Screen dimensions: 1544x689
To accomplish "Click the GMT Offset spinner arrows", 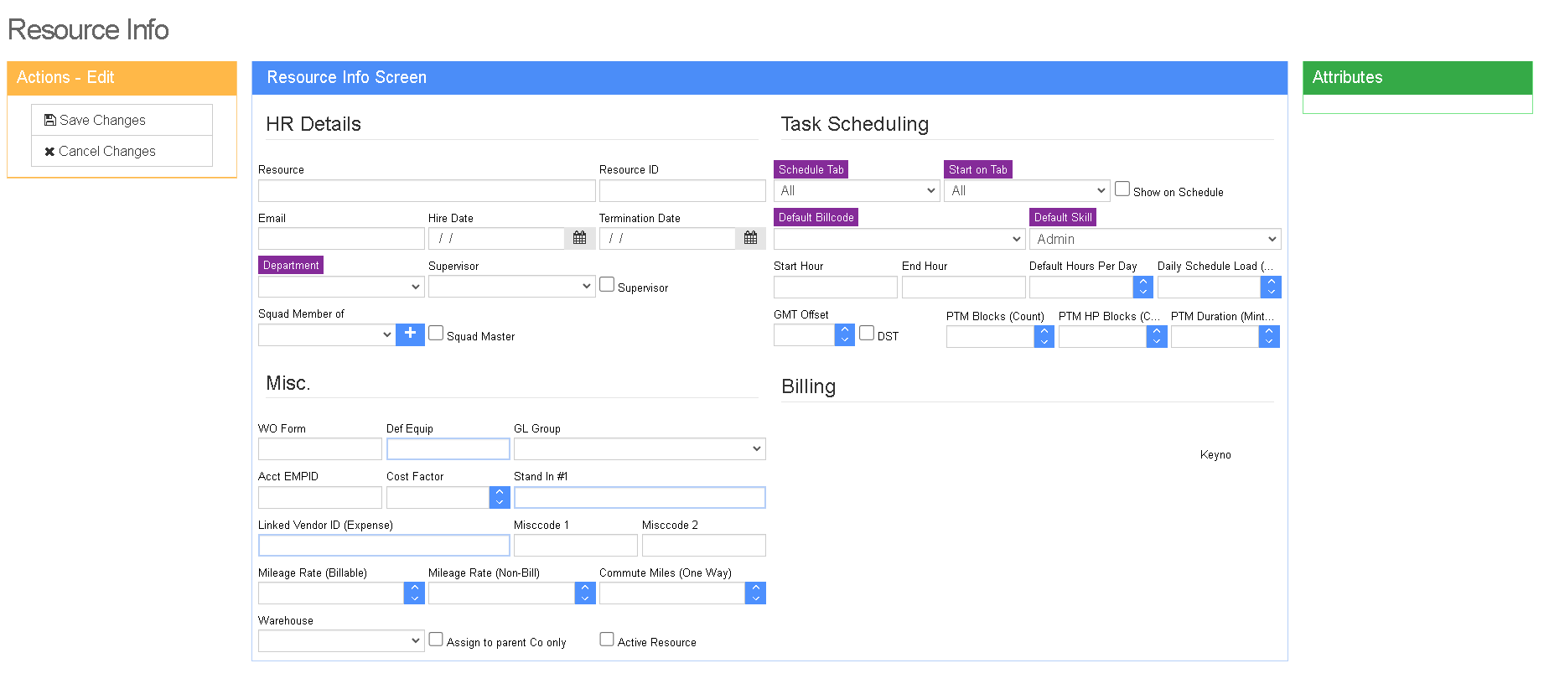I will (x=844, y=335).
